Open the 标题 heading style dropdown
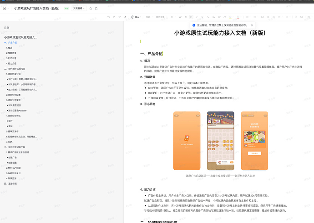The image size is (314, 223). (x=149, y=17)
